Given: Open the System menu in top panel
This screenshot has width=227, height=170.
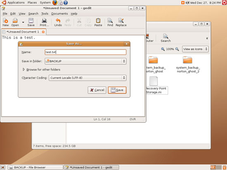Looking at the screenshot, I should click(45, 2).
